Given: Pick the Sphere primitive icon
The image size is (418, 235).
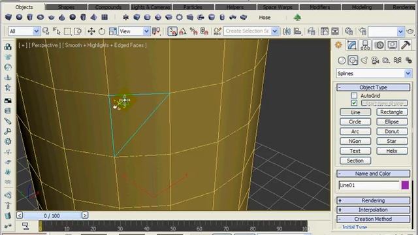Looking at the screenshot, I should (x=19, y=18).
